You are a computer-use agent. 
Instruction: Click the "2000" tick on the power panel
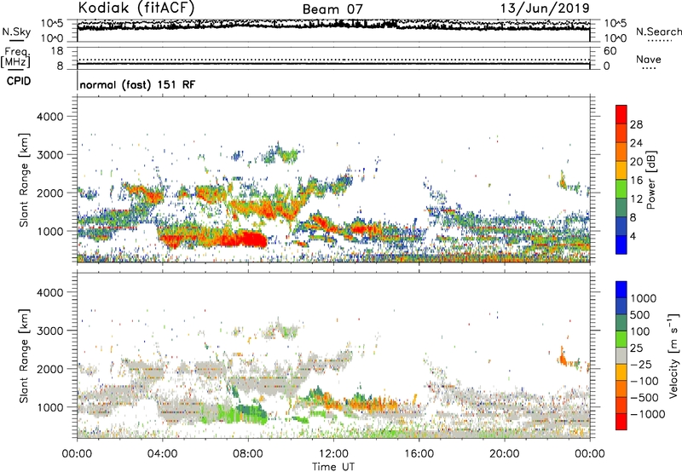49,193
